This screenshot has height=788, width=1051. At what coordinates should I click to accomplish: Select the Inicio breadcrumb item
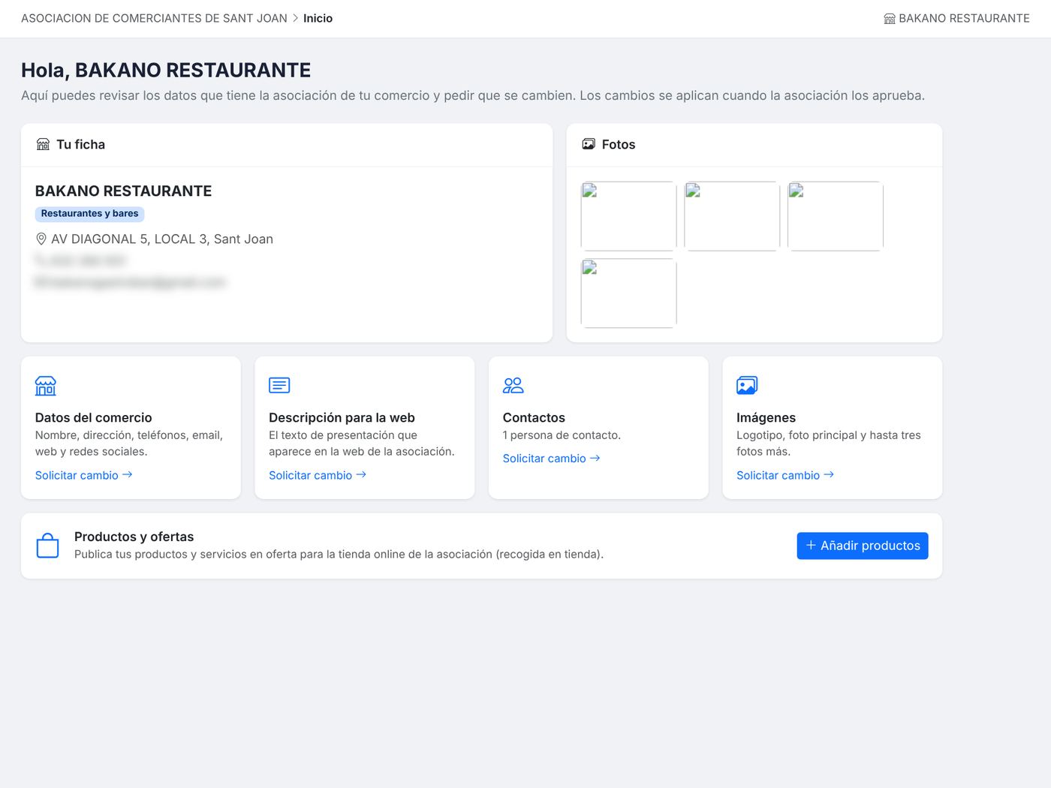318,18
